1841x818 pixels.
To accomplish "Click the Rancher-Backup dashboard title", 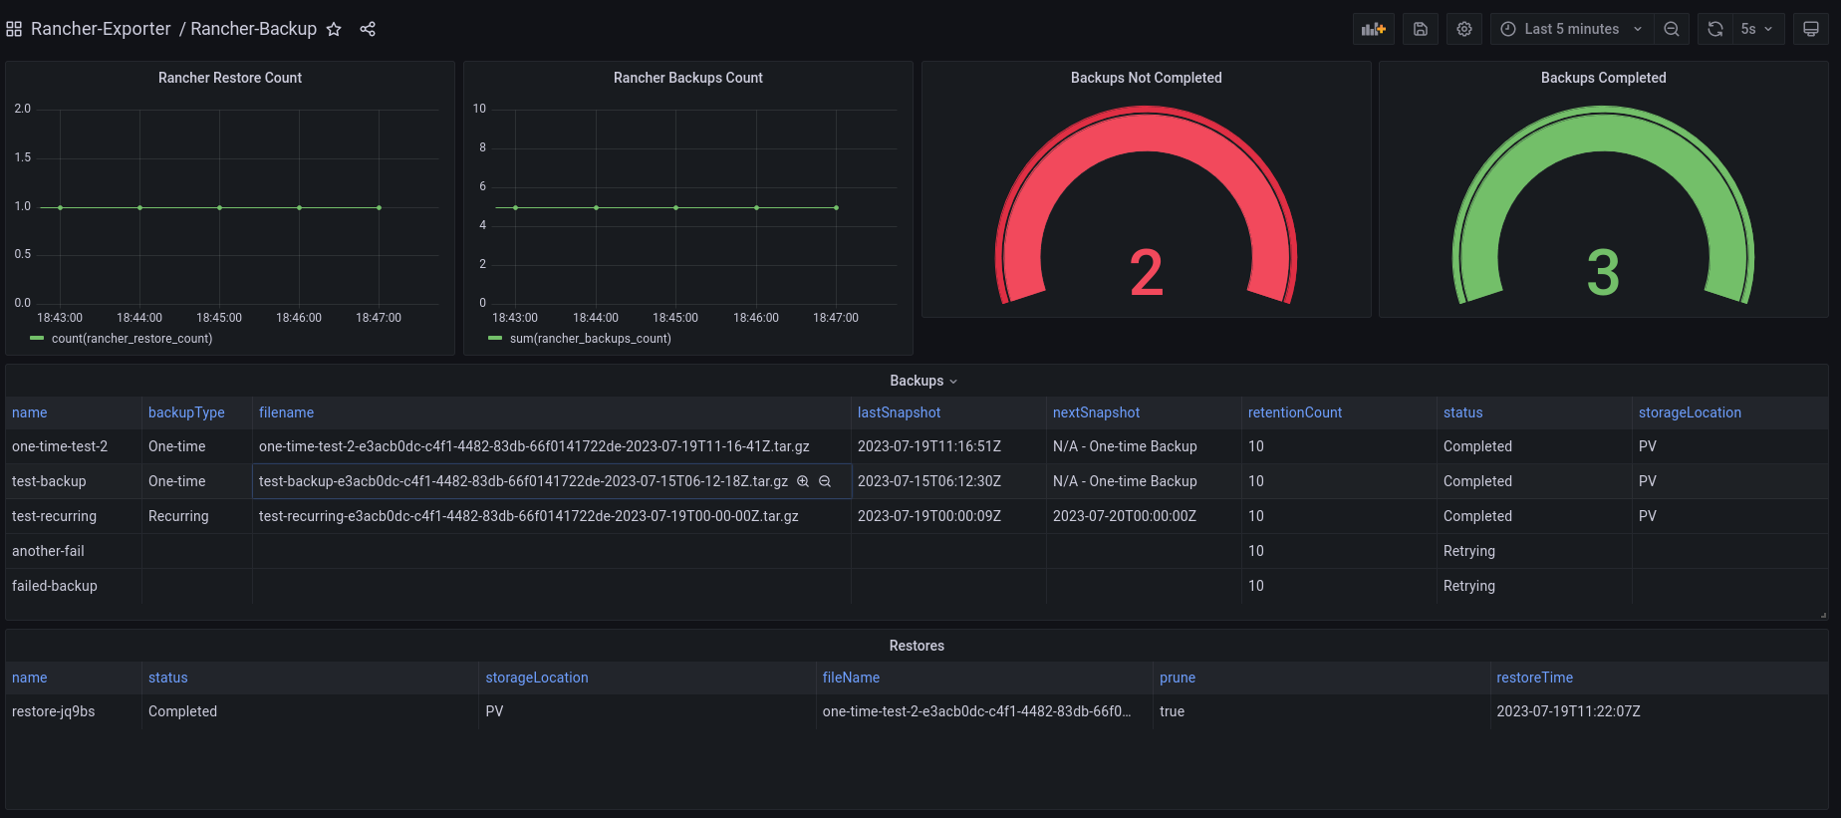I will [254, 29].
